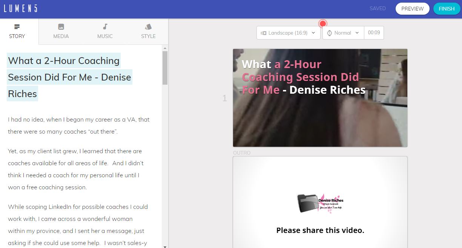Click the aspect ratio icon beside Landscape
The image size is (462, 248).
(x=264, y=33)
